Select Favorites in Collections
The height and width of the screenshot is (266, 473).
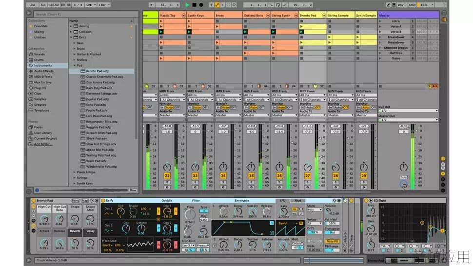coord(40,26)
